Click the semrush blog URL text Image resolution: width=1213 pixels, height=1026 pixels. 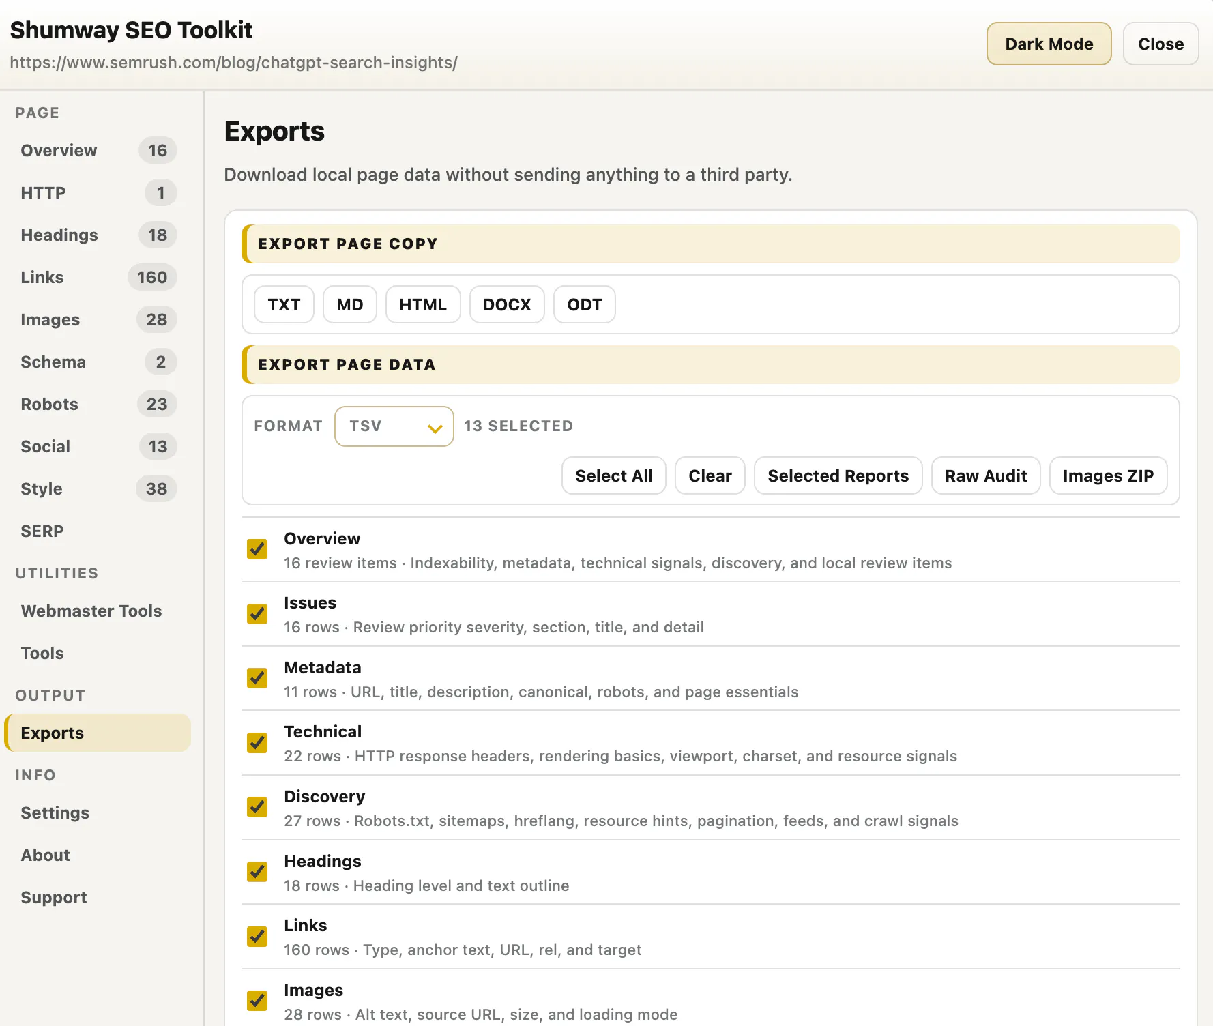(x=233, y=63)
